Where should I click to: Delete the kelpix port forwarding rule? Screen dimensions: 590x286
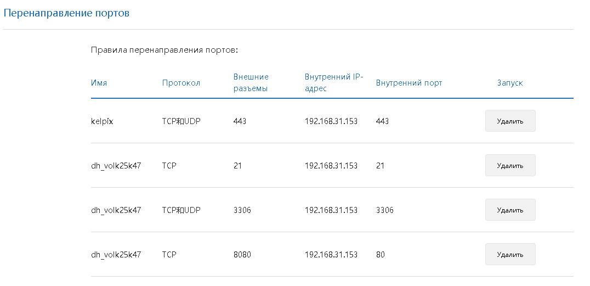510,121
